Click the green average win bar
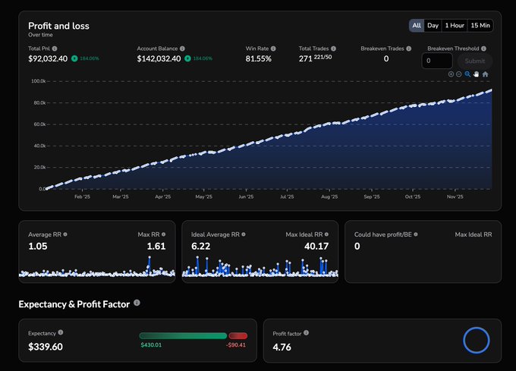The height and width of the screenshot is (371, 516). click(183, 336)
